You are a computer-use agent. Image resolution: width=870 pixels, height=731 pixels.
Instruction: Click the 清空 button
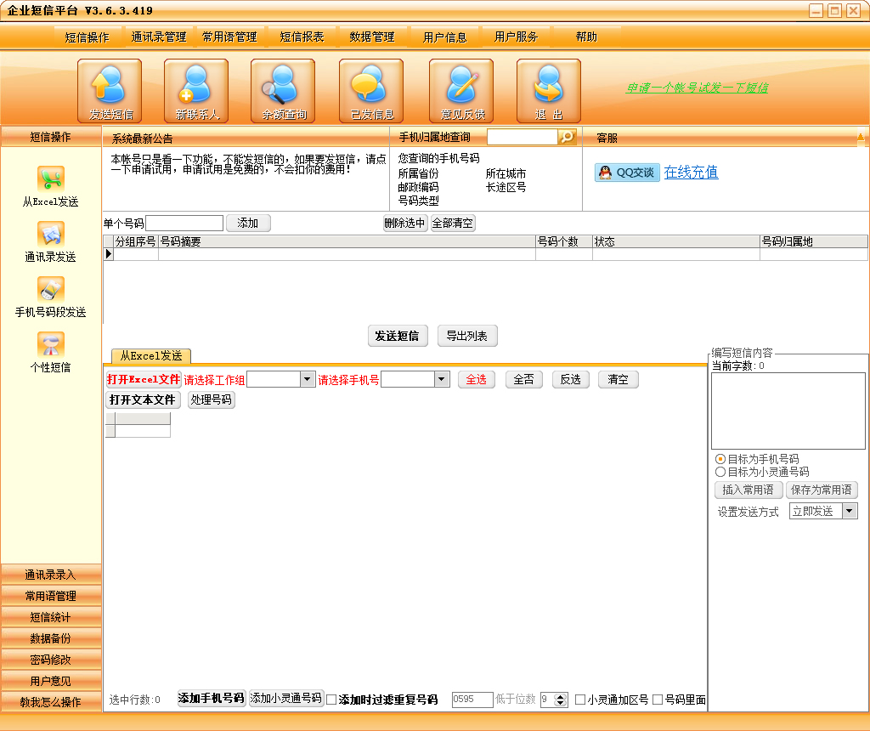point(619,379)
